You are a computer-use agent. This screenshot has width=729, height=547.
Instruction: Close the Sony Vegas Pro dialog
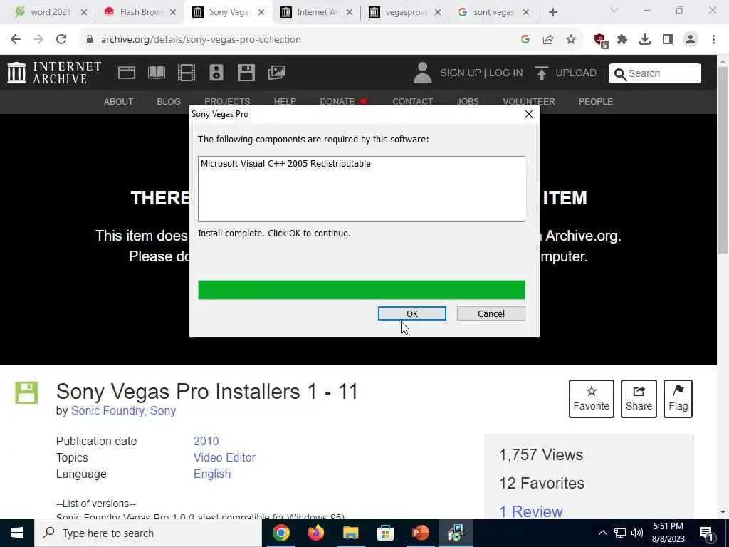coord(529,114)
